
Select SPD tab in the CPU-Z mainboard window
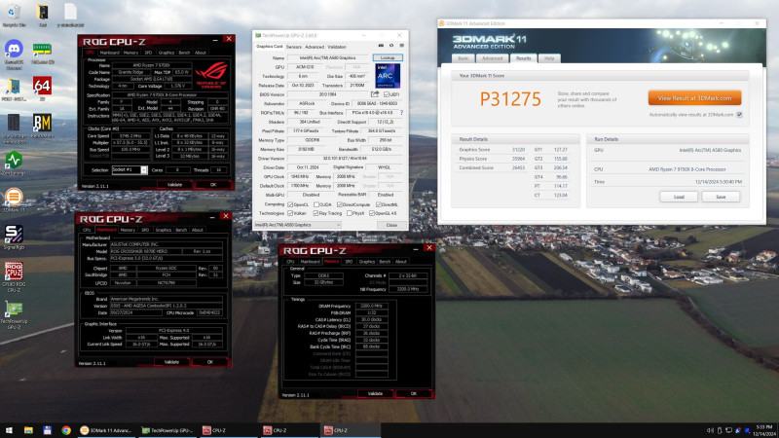tap(145, 230)
